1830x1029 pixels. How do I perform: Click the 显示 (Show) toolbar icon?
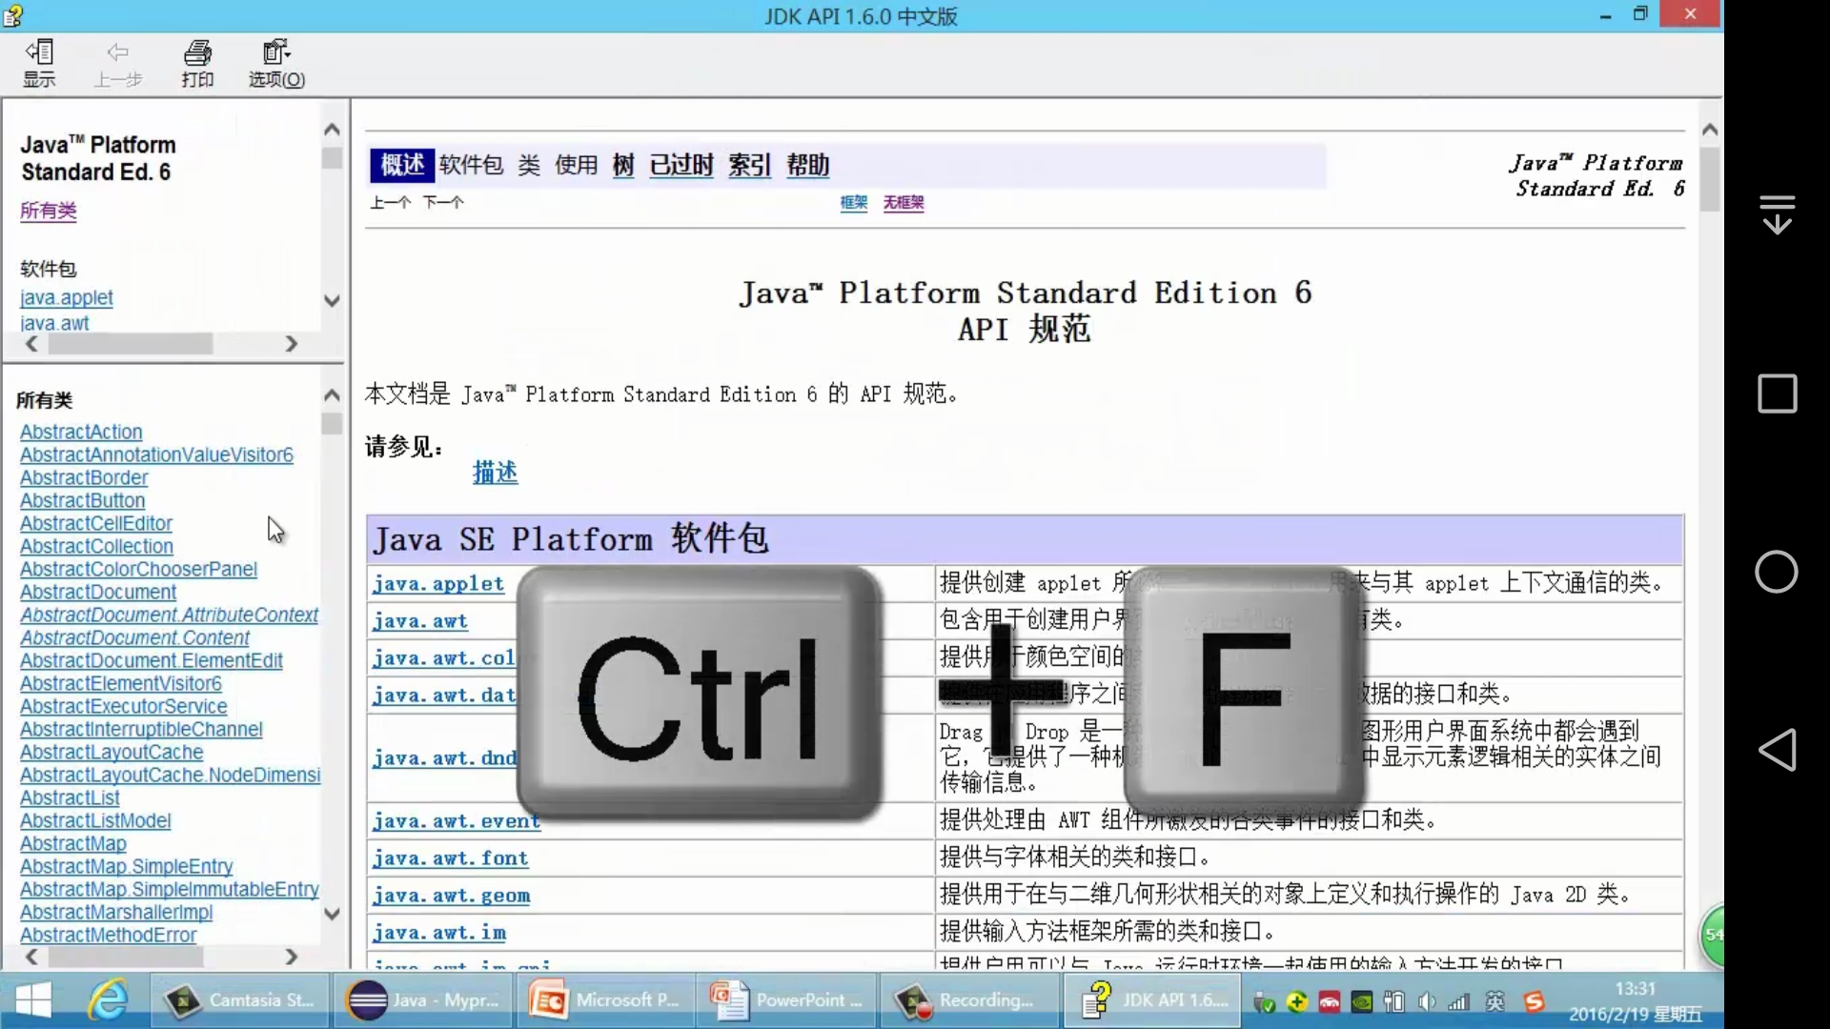click(39, 64)
